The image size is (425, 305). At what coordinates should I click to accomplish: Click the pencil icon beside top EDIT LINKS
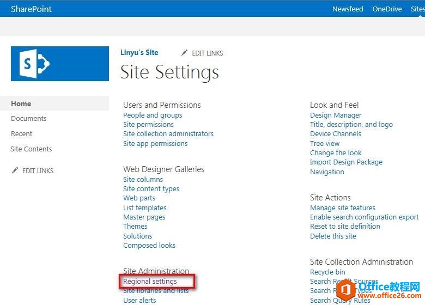[x=184, y=53]
